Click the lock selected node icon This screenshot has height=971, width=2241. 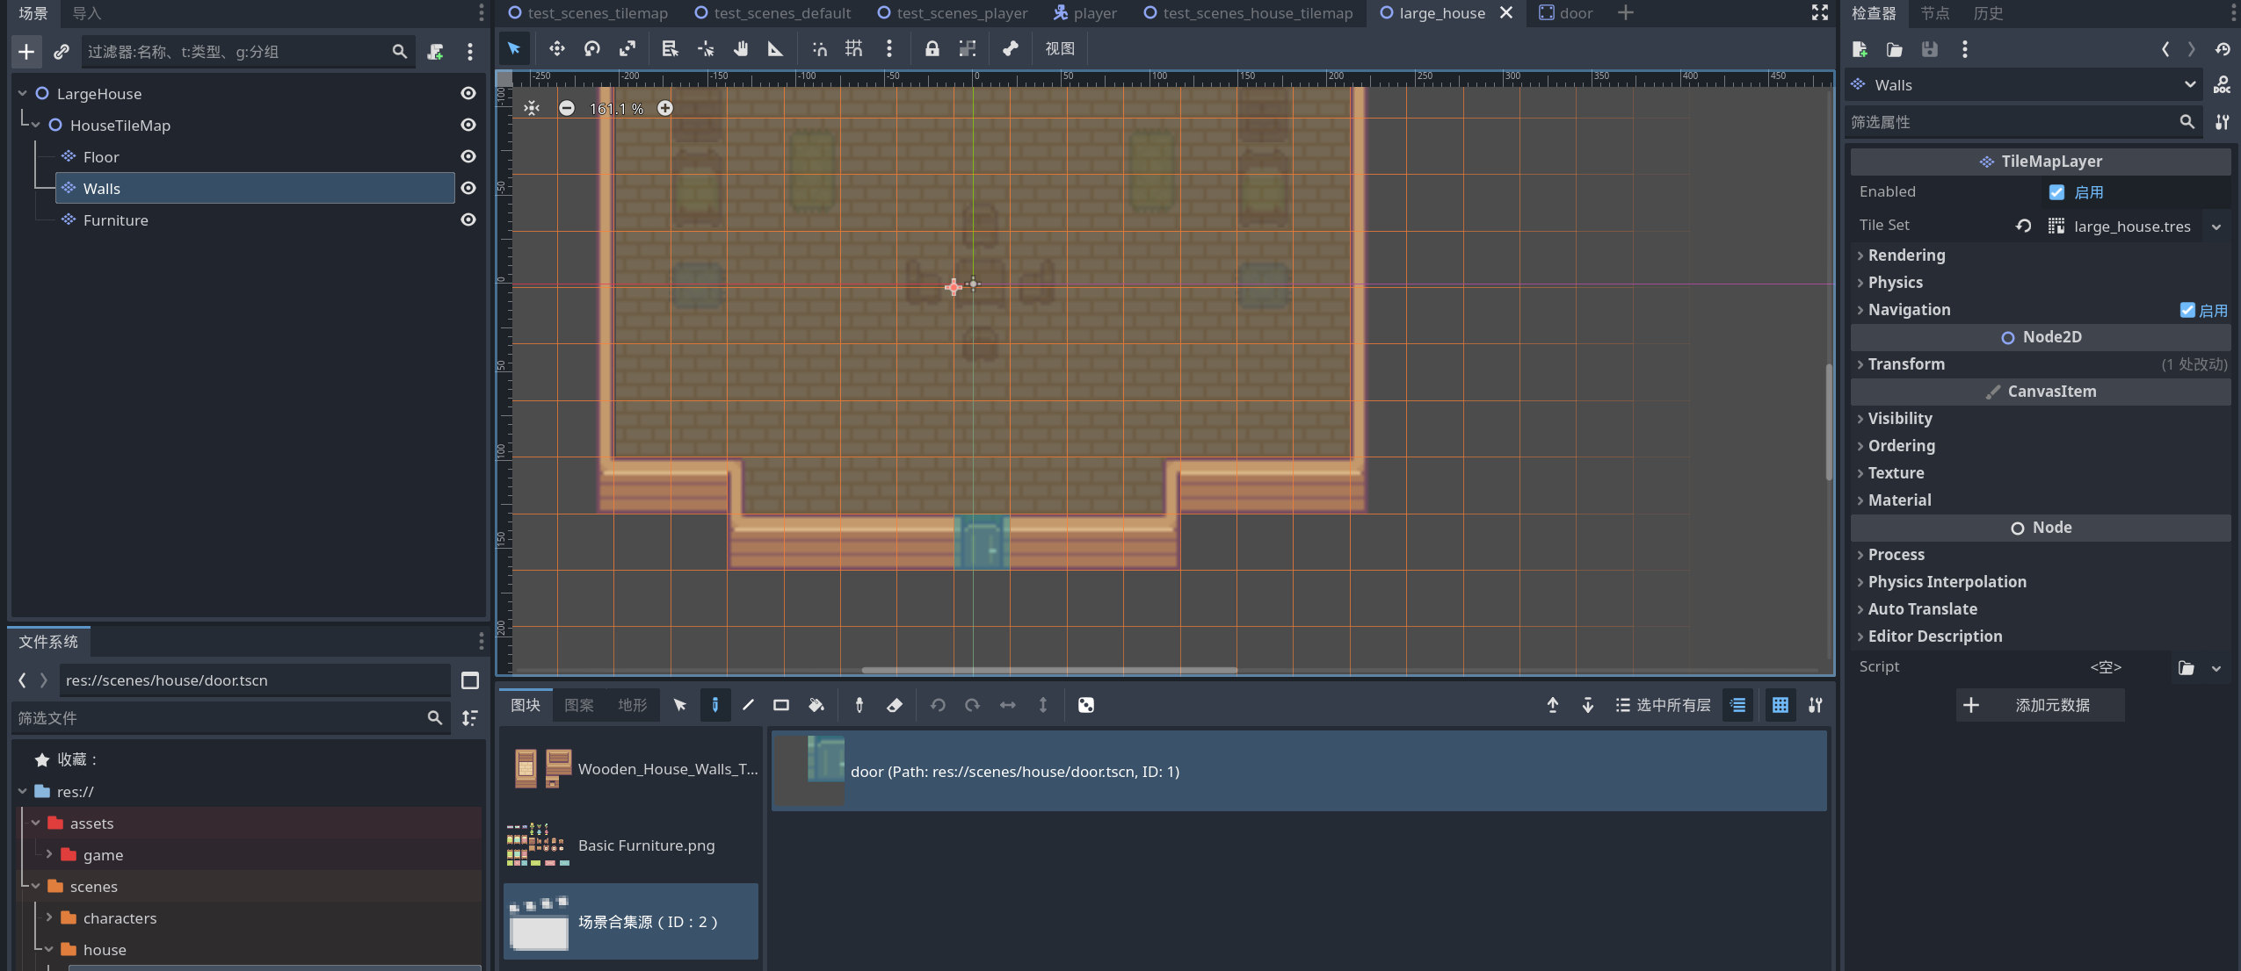(932, 49)
